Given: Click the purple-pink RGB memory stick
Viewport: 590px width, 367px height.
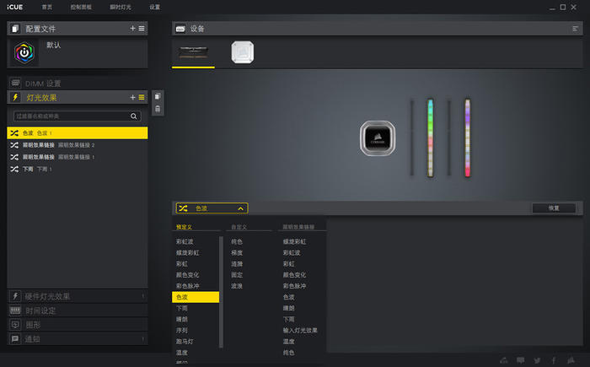Looking at the screenshot, I should coord(467,138).
